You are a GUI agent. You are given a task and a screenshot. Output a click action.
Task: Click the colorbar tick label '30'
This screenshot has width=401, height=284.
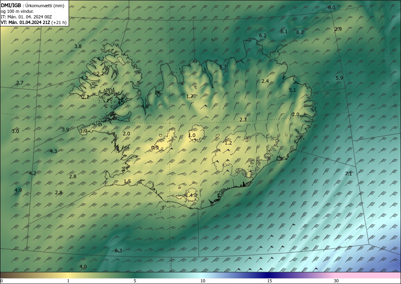(336, 281)
